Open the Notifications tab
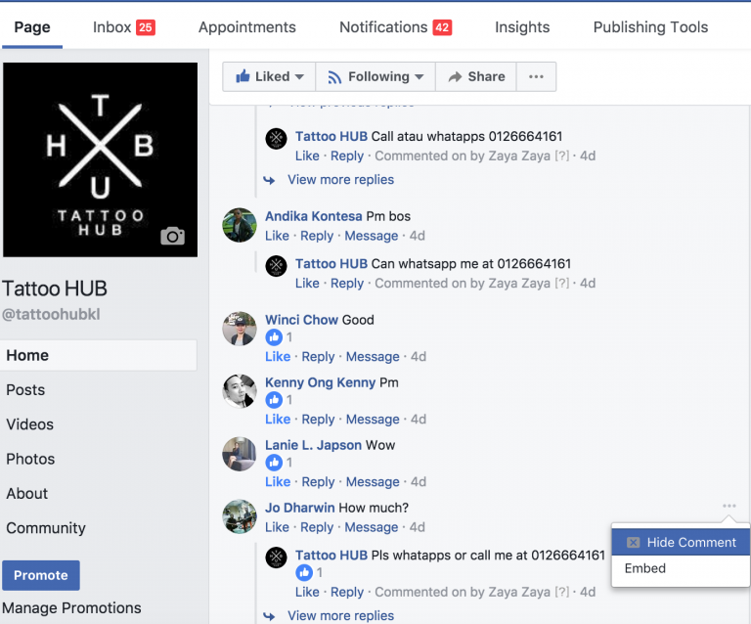This screenshot has height=624, width=751. click(x=395, y=27)
